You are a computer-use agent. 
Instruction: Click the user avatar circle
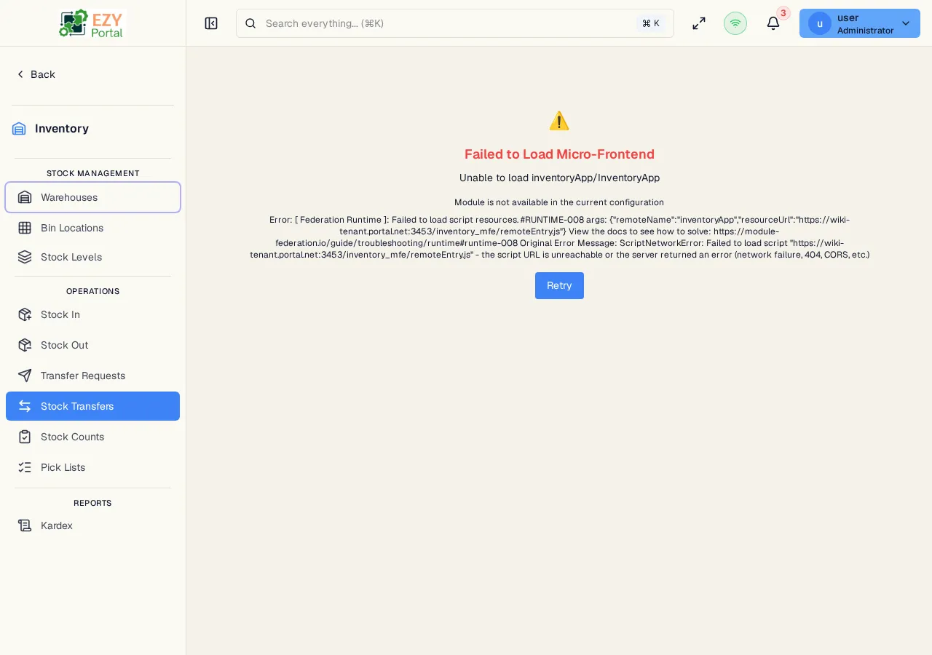pos(820,23)
